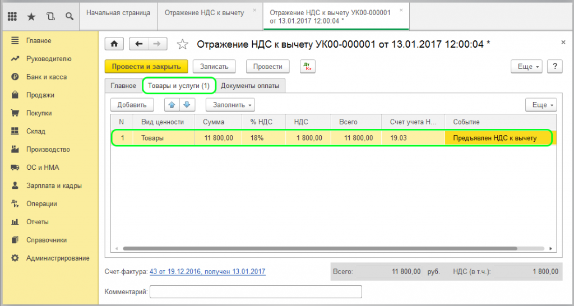Open the table Еще dropdown
The image size is (574, 306).
coord(541,105)
